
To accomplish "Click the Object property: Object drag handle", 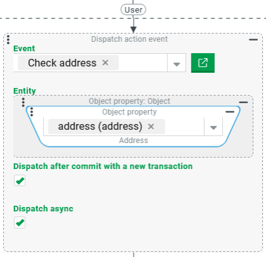I will (23, 103).
